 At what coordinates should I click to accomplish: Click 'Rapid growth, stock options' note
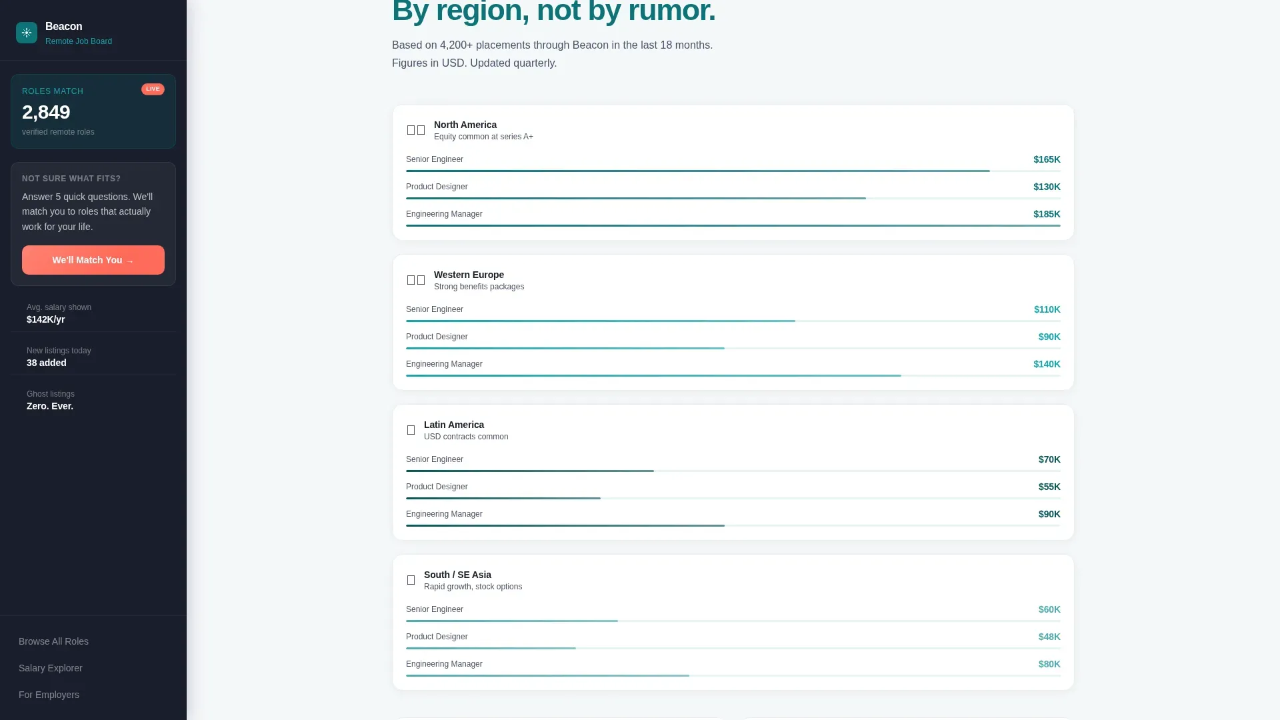tap(473, 587)
